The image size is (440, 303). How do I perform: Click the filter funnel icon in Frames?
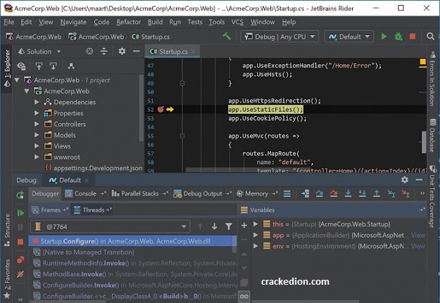pos(229,226)
